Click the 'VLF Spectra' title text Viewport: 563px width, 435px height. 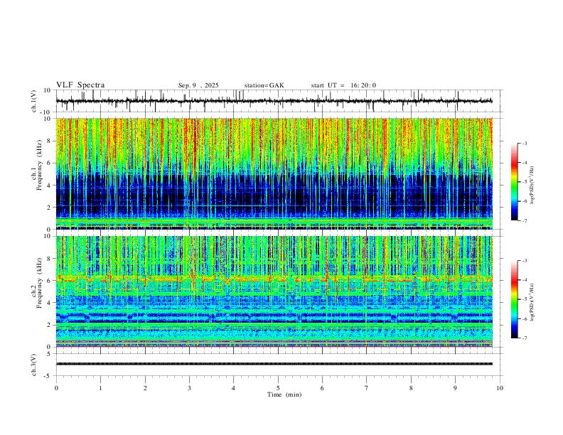coord(80,85)
